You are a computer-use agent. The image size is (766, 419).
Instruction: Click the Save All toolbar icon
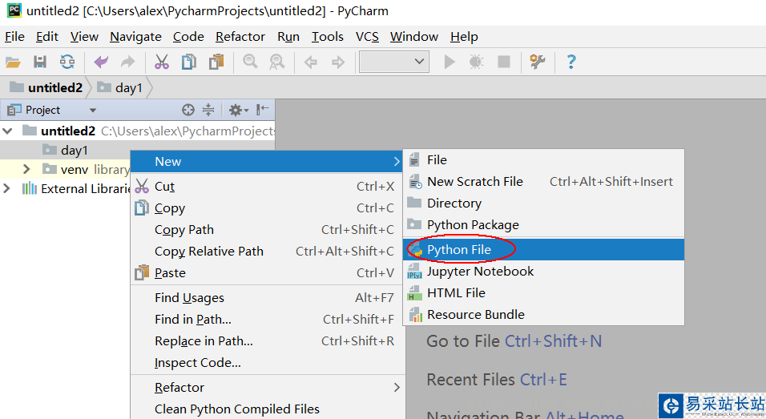(x=40, y=62)
